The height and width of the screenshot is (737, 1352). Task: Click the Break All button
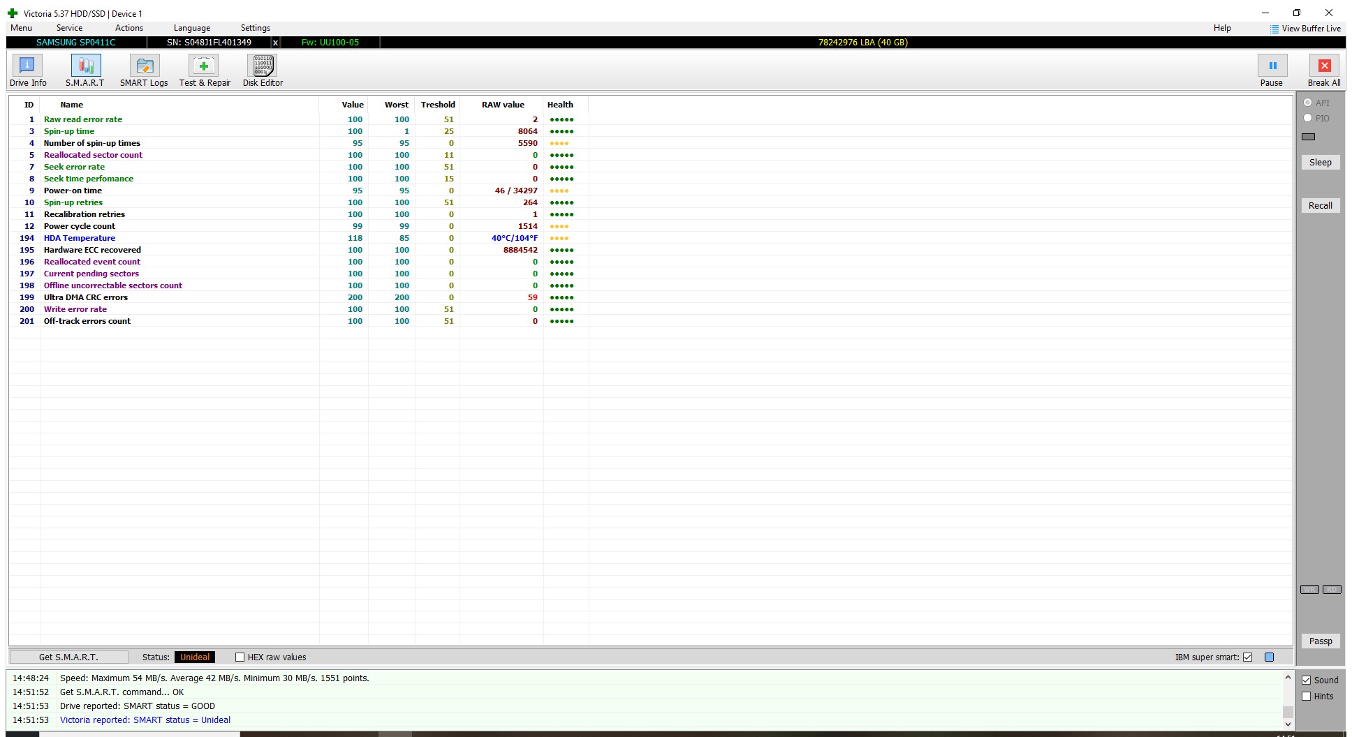tap(1324, 71)
